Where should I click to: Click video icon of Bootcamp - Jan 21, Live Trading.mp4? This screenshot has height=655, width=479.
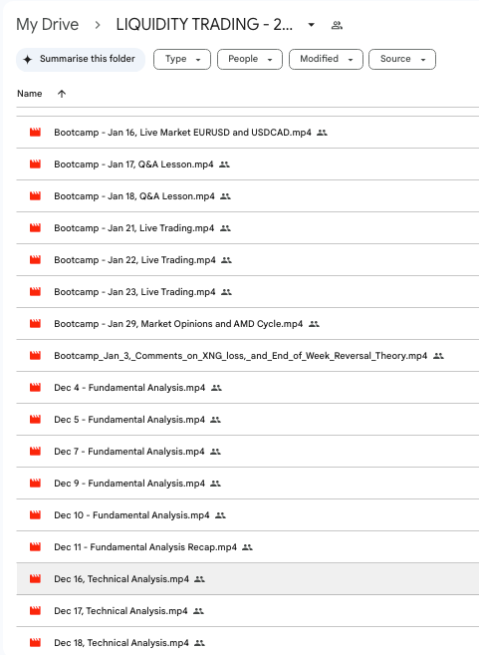point(36,228)
